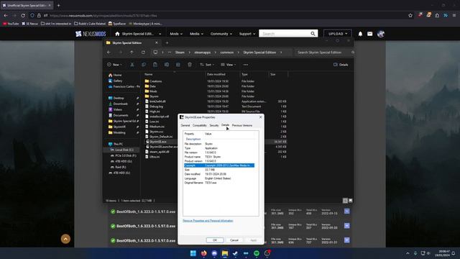
Task: Select Copyright row in Details list
Action: [219, 165]
